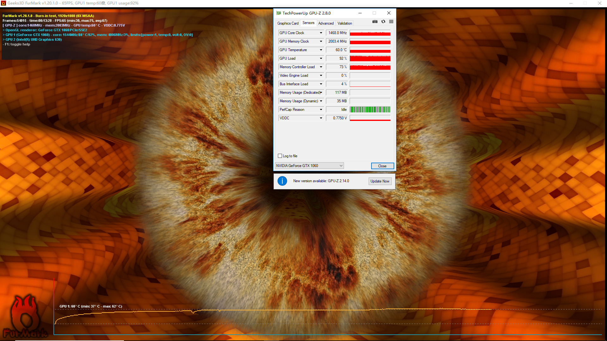Switch to the Graphics Card tab
Image resolution: width=607 pixels, height=341 pixels.
click(288, 23)
